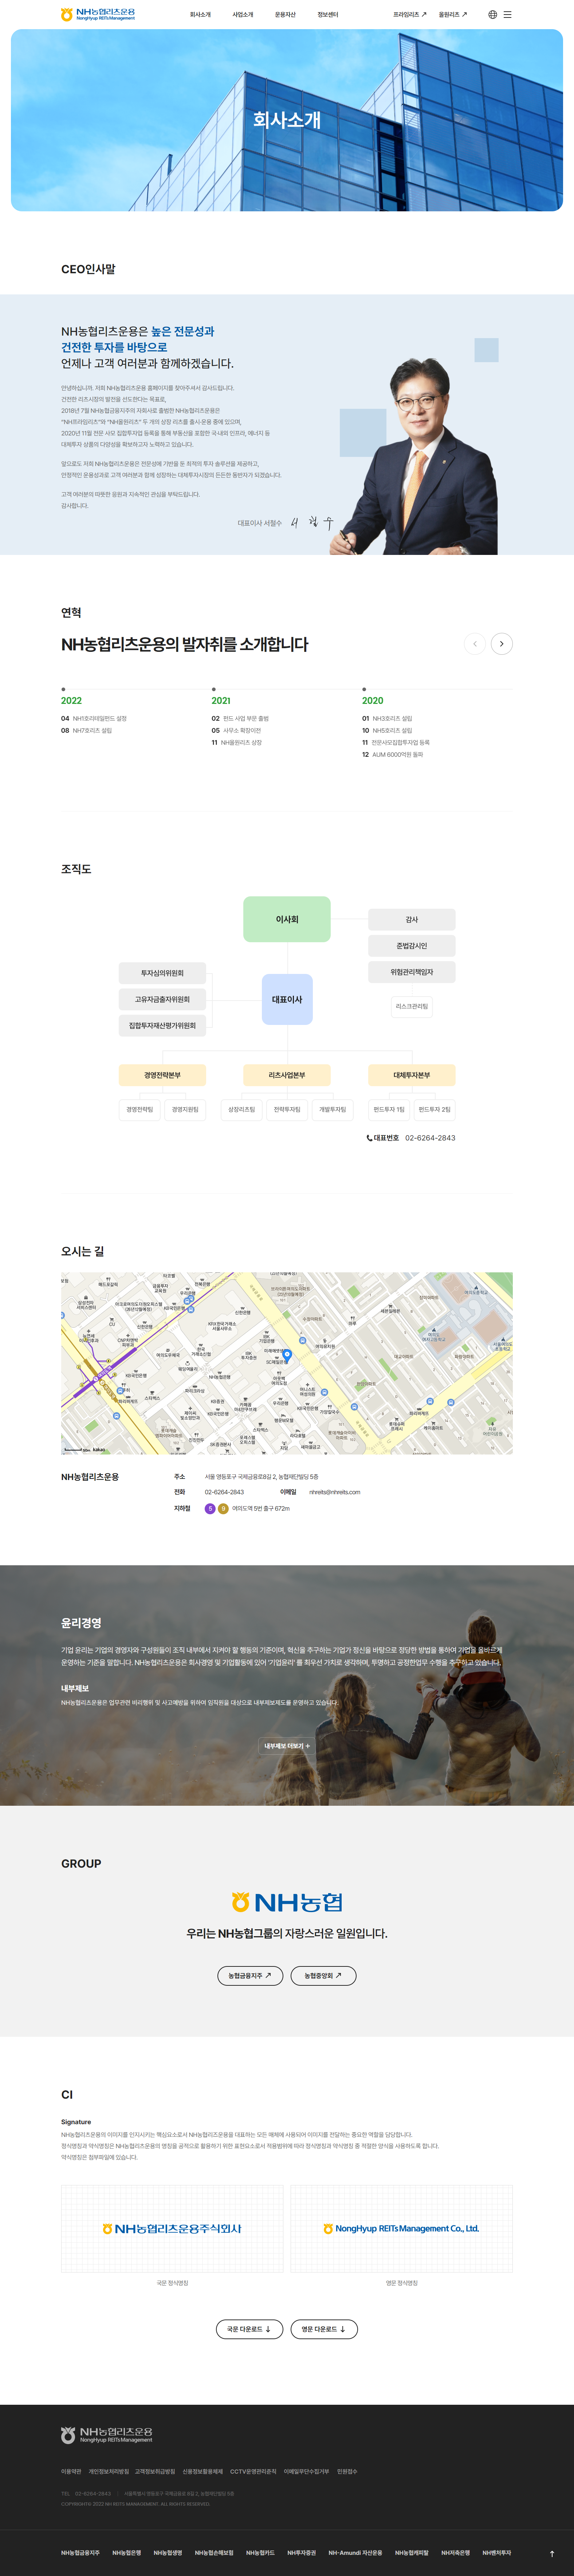Image resolution: width=574 pixels, height=2576 pixels.
Task: Open the 농협금융지주 link button
Action: pos(250,1976)
